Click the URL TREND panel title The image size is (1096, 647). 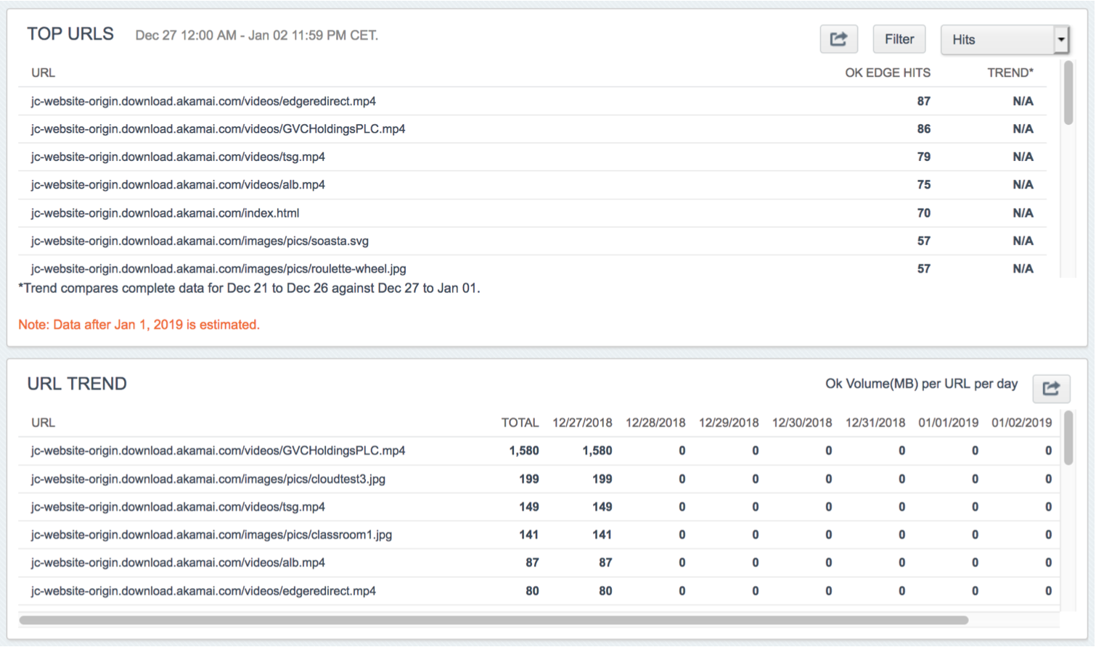point(77,384)
